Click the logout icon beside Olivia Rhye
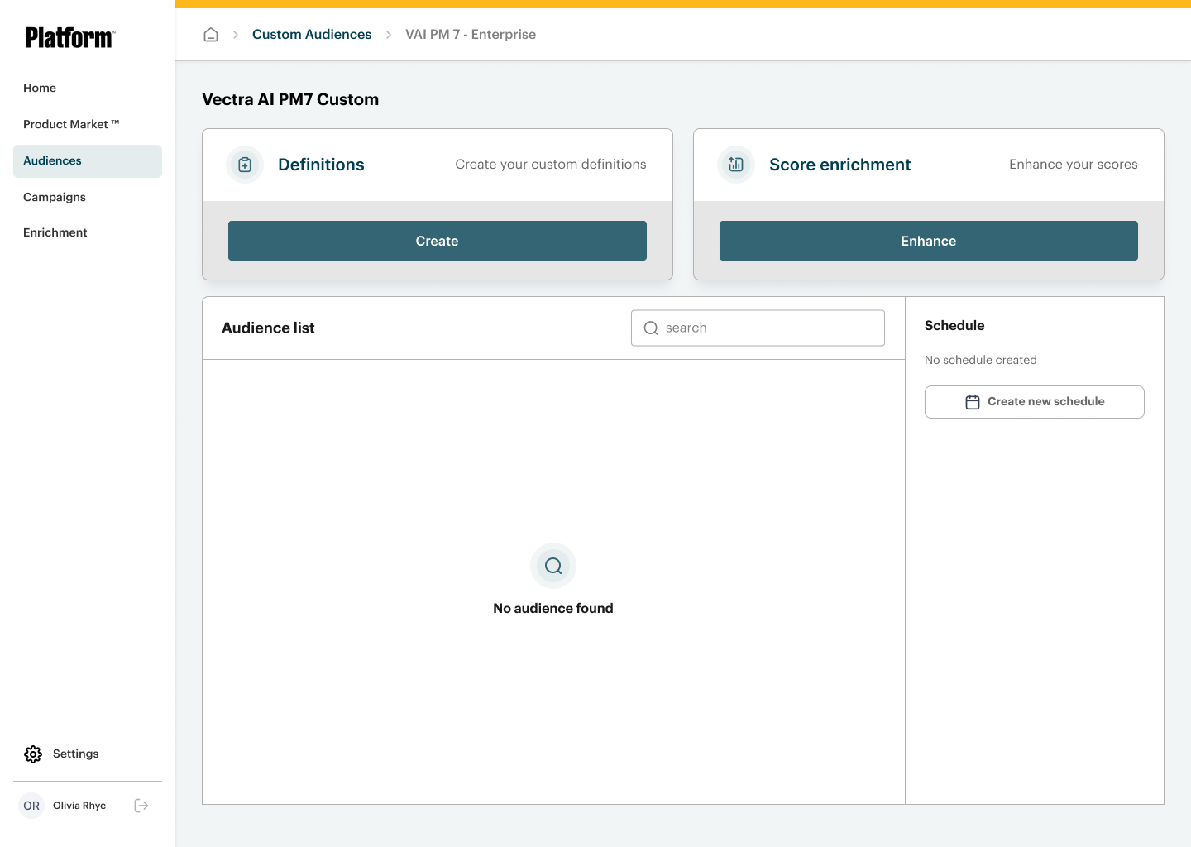 pos(141,806)
